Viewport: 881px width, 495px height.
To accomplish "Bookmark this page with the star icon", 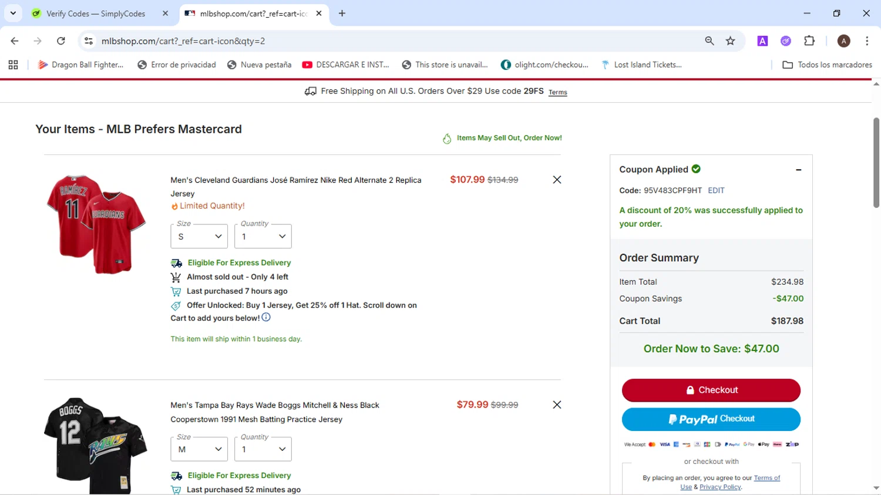I will [x=731, y=41].
